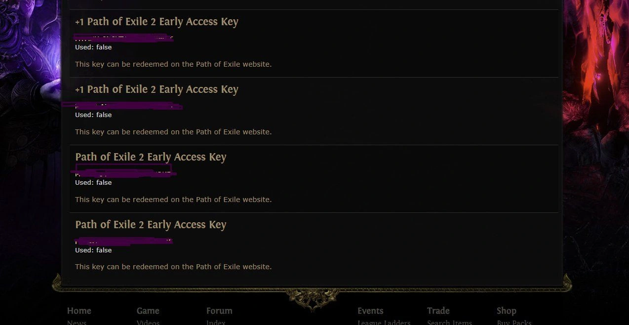
Task: Click Search Items under Trade
Action: coord(449,322)
